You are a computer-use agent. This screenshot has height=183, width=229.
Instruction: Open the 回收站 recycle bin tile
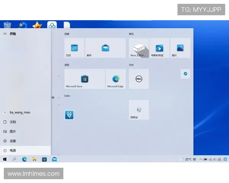139,110
